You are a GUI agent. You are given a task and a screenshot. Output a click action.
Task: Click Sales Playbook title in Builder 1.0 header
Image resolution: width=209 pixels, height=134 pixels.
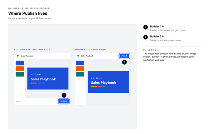pyautogui.click(x=27, y=56)
